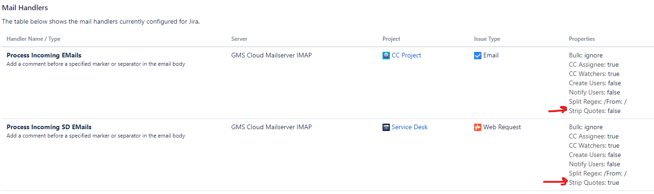The height and width of the screenshot is (194, 654).
Task: Click the CC Project avatar icon
Action: pyautogui.click(x=386, y=56)
